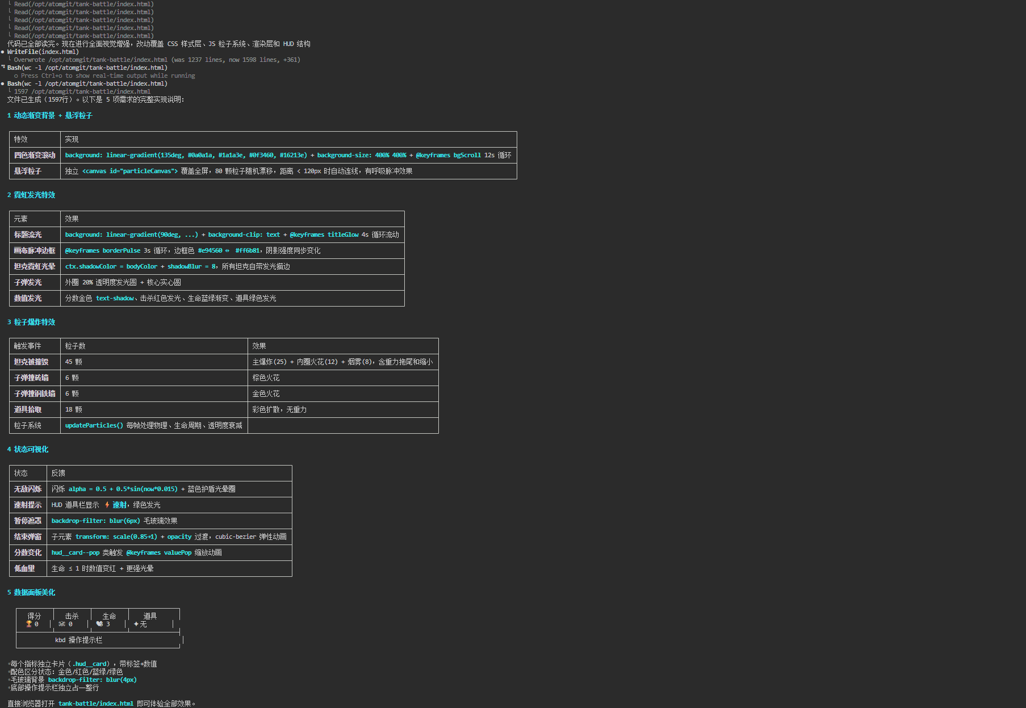1026x708 pixels.
Task: Select the WriteFile(index.html) line
Action: [x=43, y=52]
